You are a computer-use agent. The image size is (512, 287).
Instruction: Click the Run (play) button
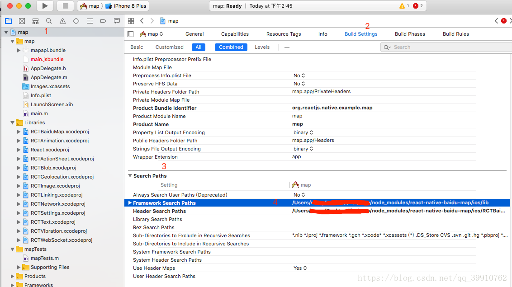(45, 6)
